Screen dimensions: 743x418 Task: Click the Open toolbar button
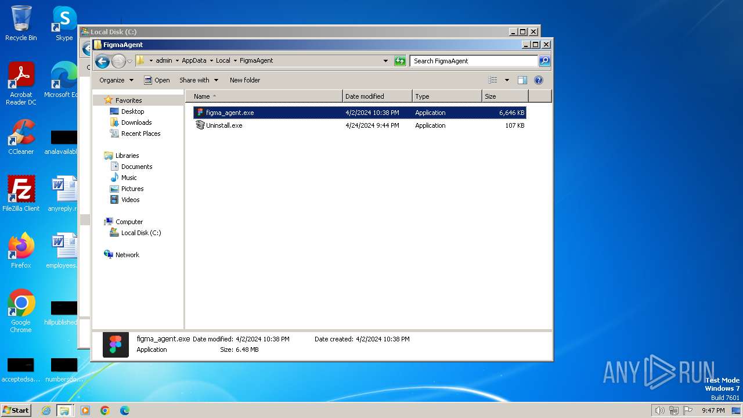[x=157, y=80]
